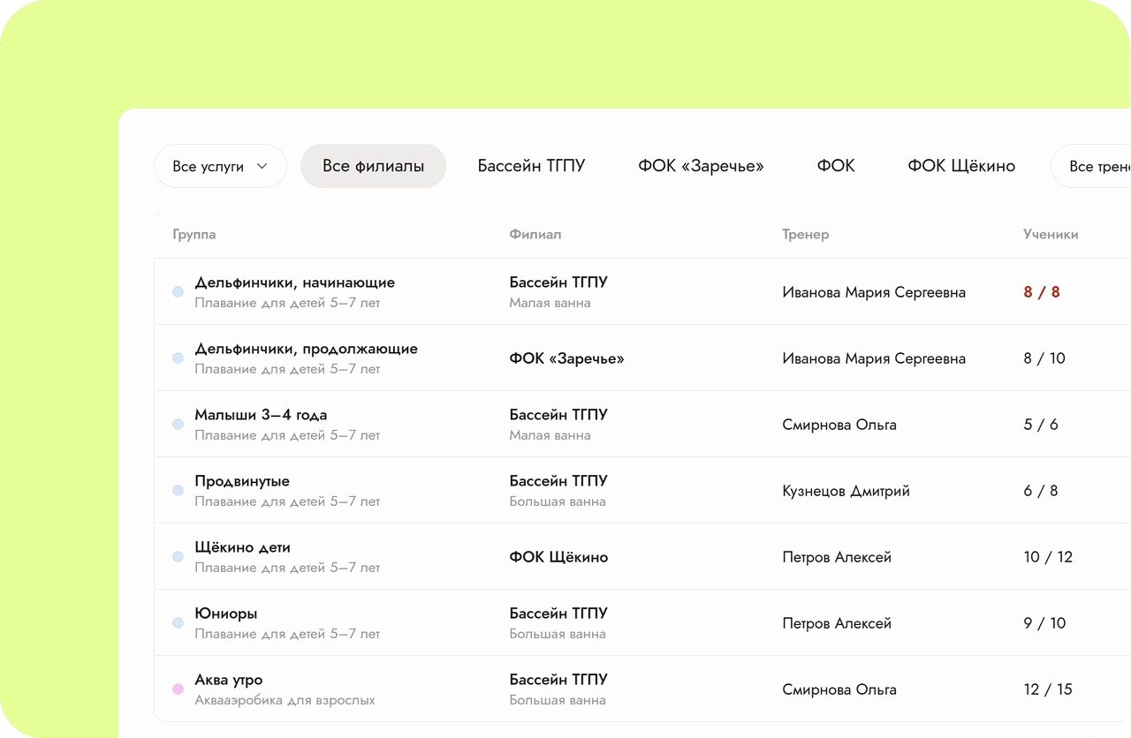Click "Большая ванна" in the "Продвинутые" row
This screenshot has height=738, width=1131.
[x=558, y=501]
